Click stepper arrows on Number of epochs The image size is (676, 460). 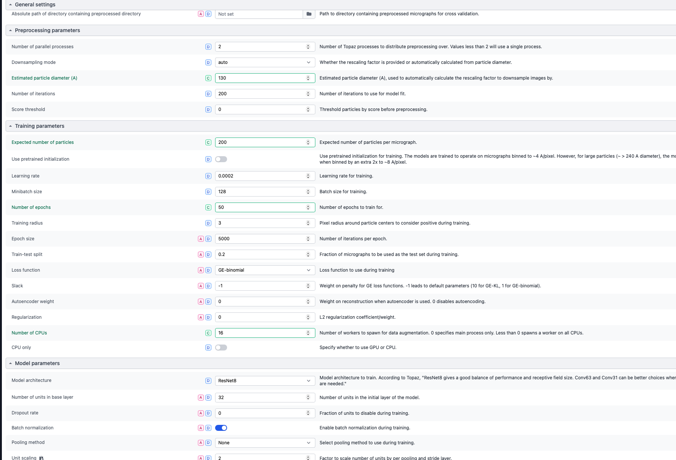tap(308, 207)
